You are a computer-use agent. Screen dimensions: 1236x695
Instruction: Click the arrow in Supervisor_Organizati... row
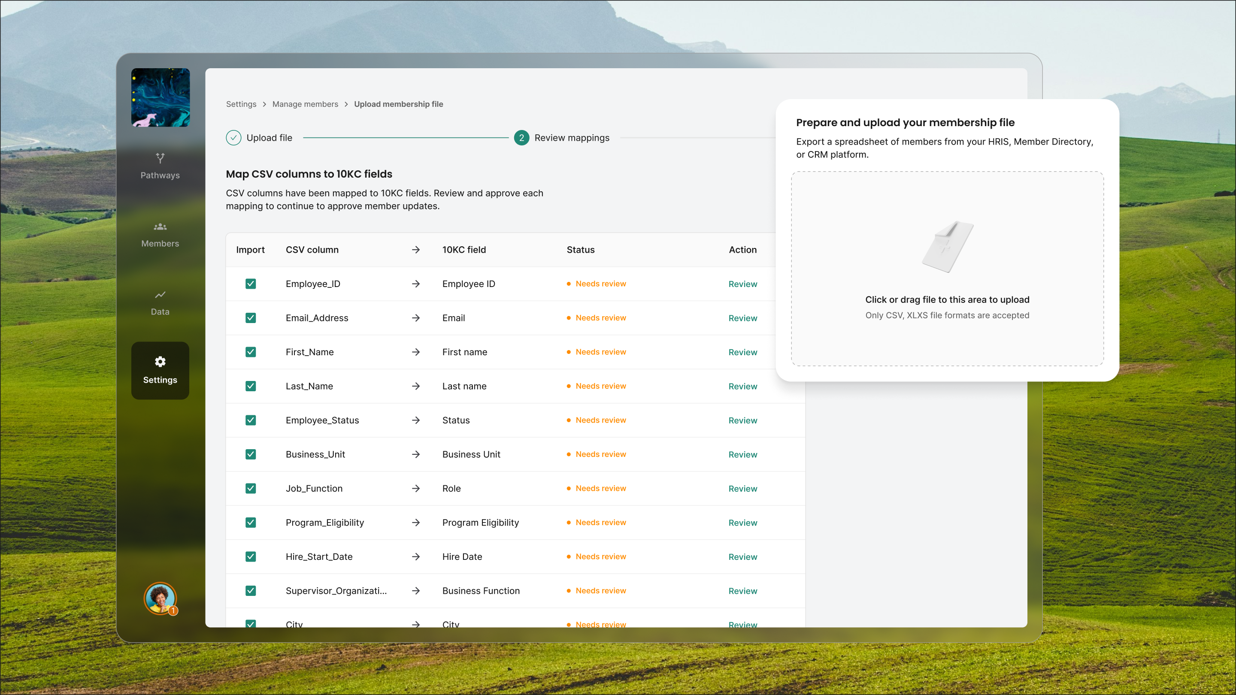pyautogui.click(x=416, y=590)
